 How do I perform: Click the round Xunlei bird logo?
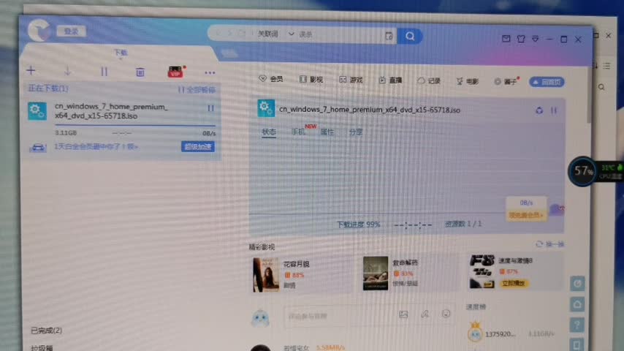39,29
